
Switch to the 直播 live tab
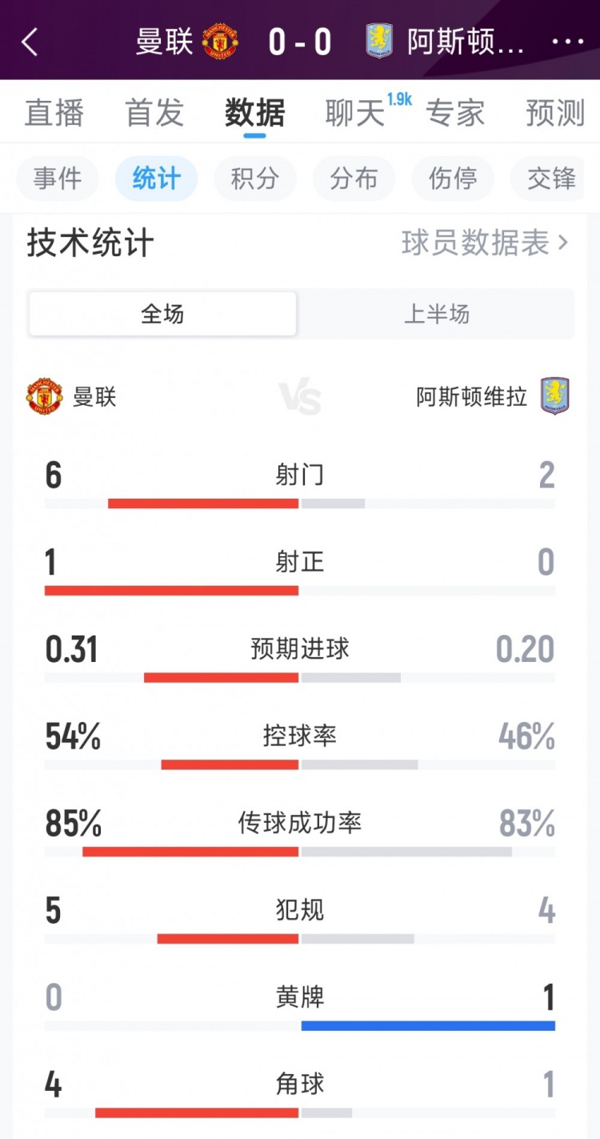[x=54, y=113]
